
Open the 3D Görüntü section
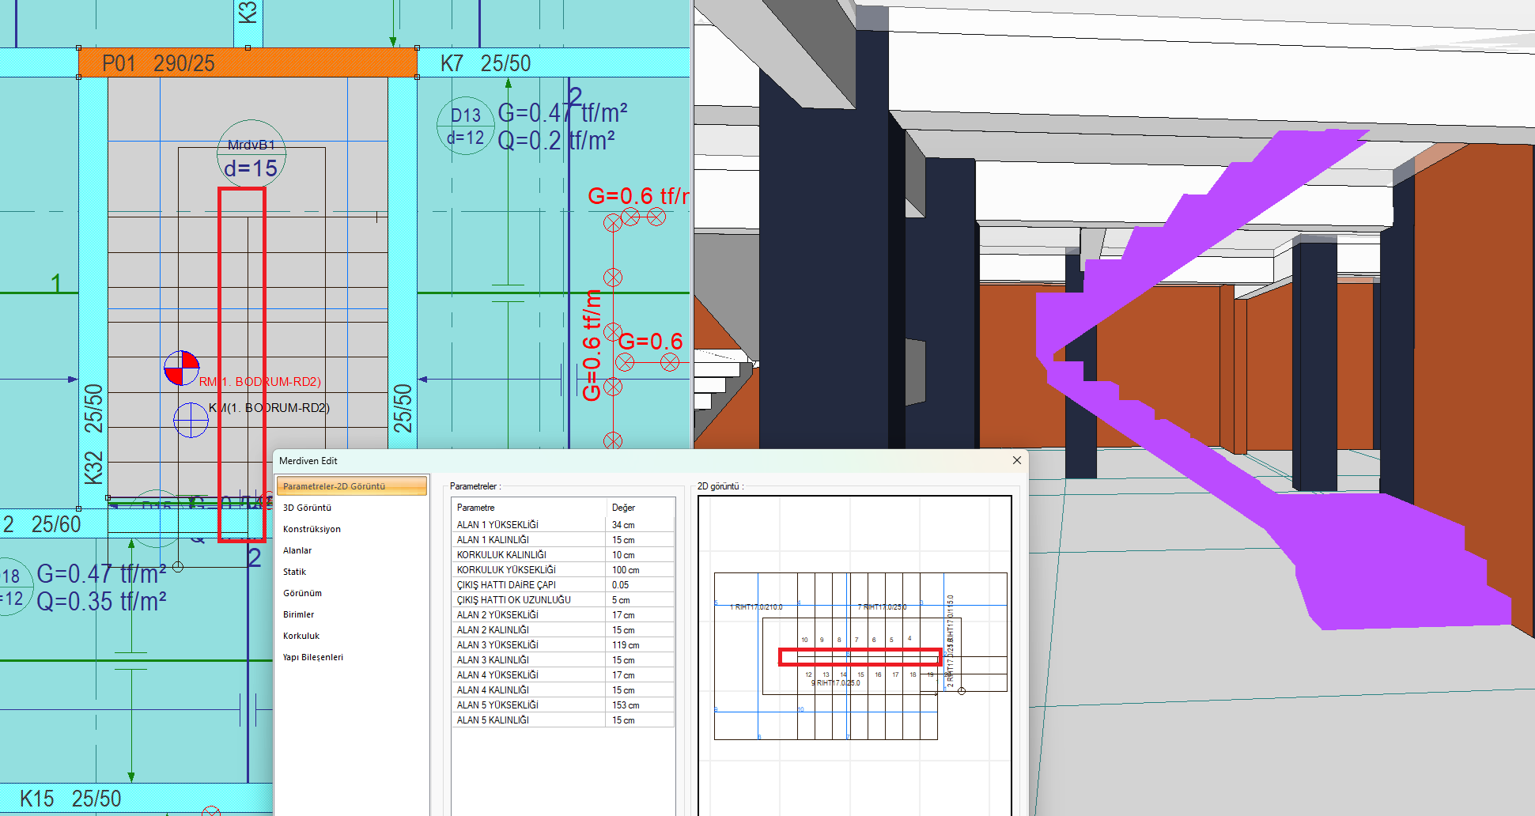pyautogui.click(x=307, y=508)
